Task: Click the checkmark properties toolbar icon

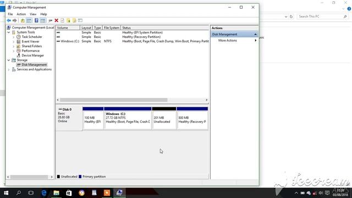Action: [62, 21]
